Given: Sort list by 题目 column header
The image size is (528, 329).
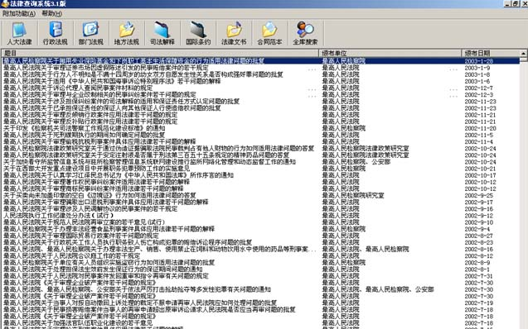Looking at the screenshot, I should [x=160, y=53].
